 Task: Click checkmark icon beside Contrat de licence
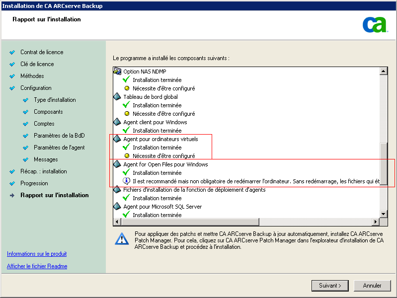tap(12, 53)
